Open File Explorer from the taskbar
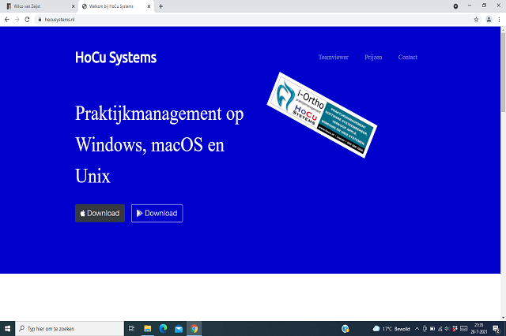This screenshot has height=336, width=506. click(x=148, y=329)
